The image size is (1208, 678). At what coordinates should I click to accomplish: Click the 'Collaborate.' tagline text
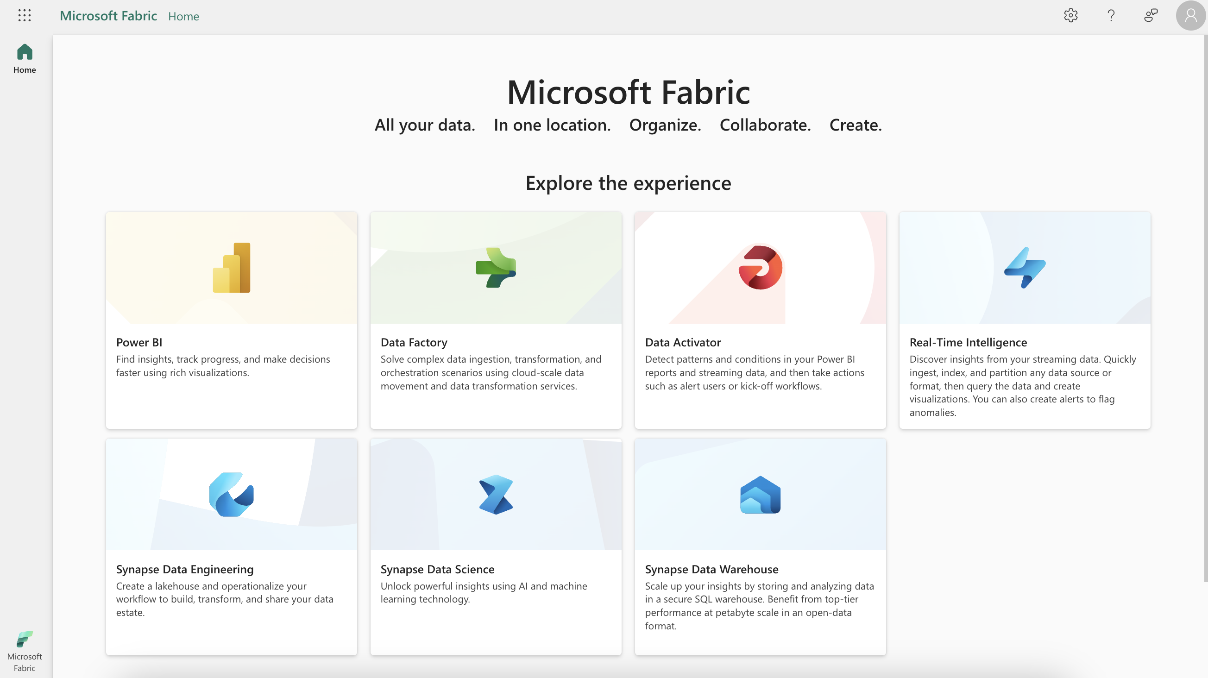765,125
